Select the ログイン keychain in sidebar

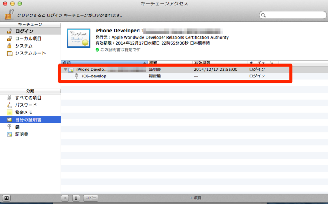[x=30, y=31]
